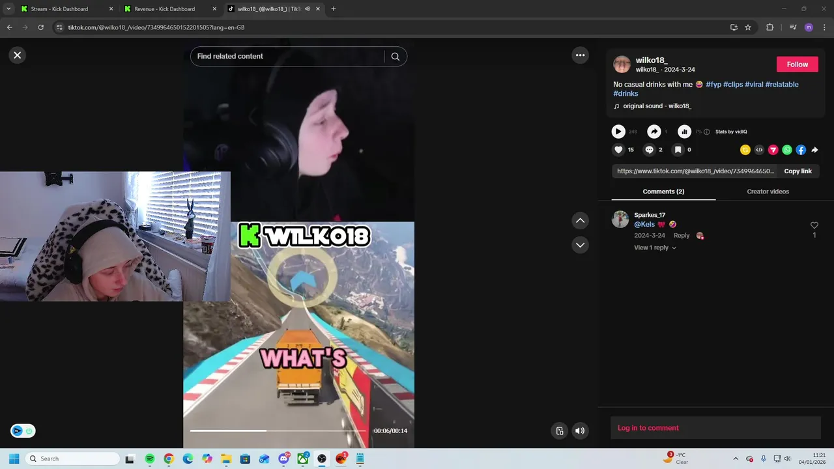Open the Windows Start menu

pos(14,459)
